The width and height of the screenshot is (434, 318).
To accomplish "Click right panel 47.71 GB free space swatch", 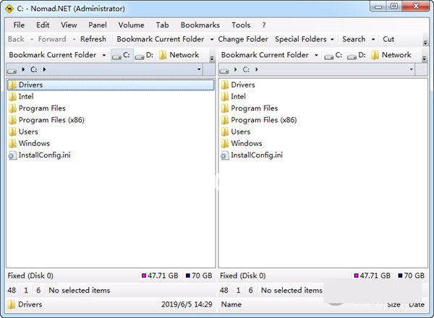I will click(356, 275).
